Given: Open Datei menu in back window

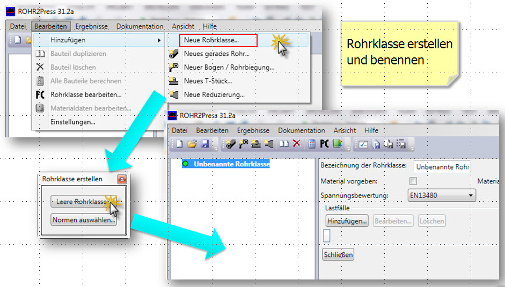Looking at the screenshot, I should (x=18, y=26).
